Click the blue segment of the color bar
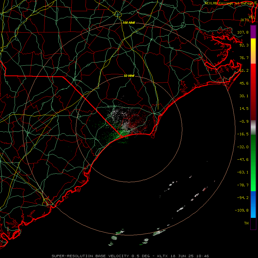 253,204
